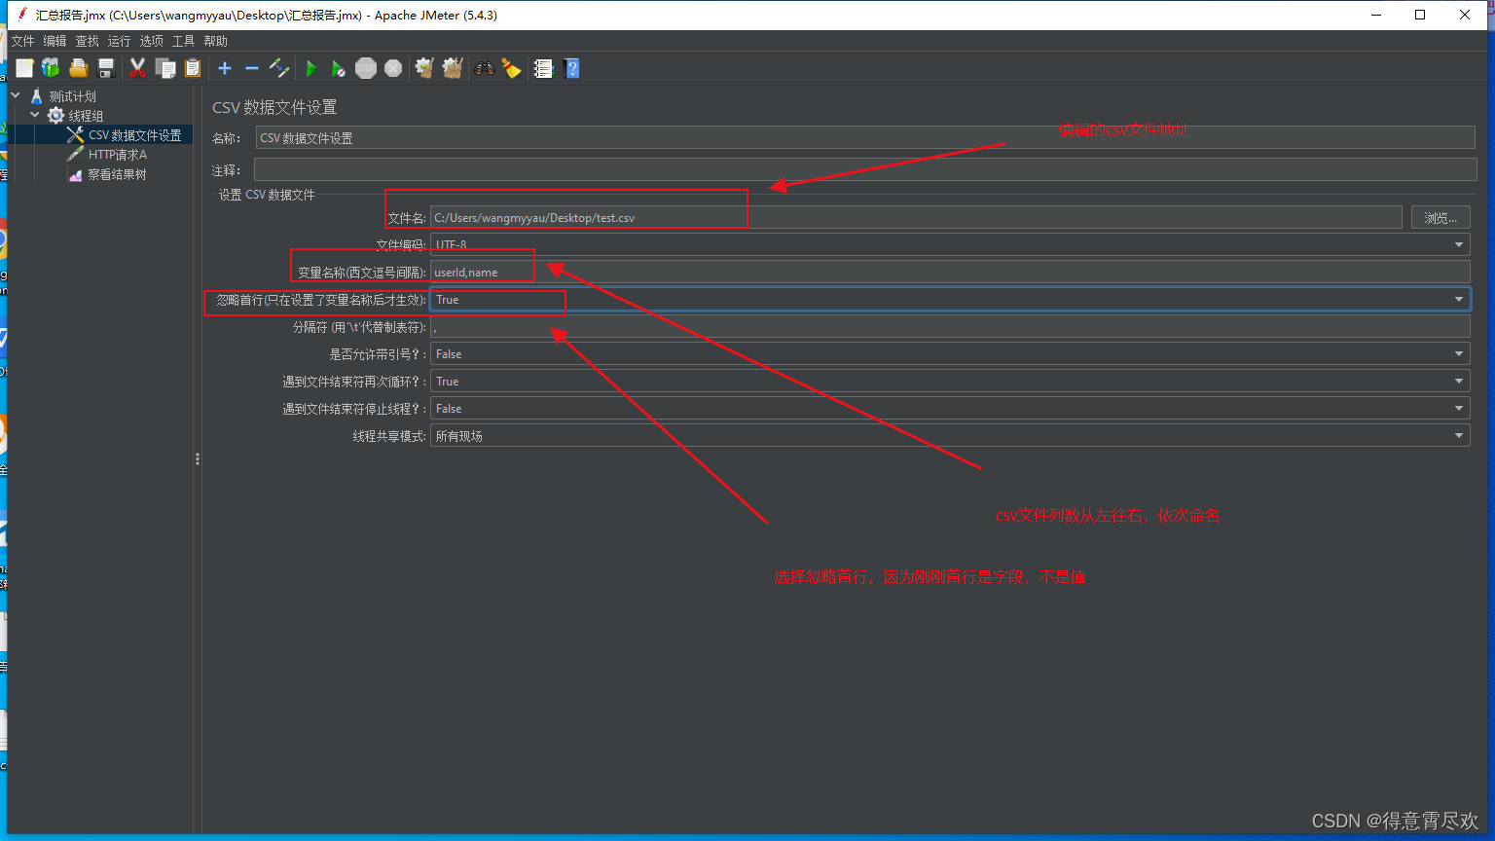This screenshot has width=1495, height=841.
Task: Click the Copy icon in toolbar
Action: pyautogui.click(x=165, y=68)
